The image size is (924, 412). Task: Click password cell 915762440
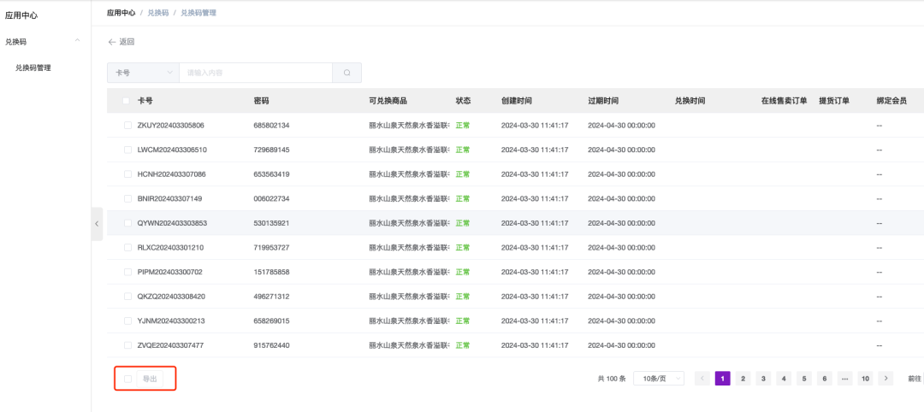tap(272, 345)
